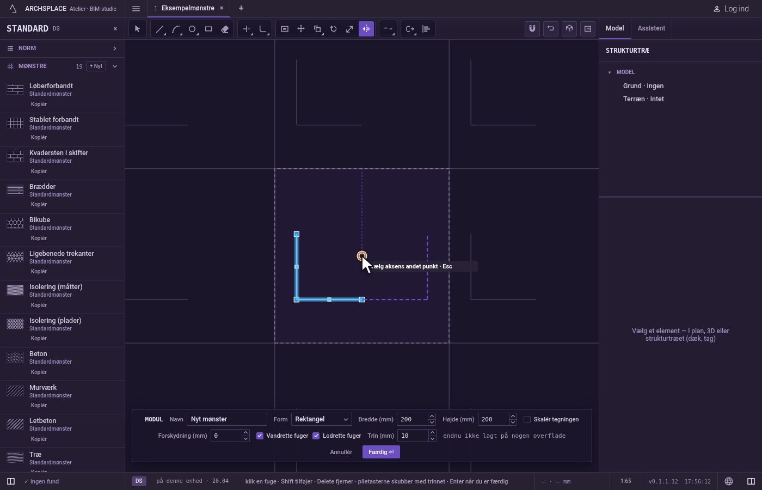Create a new pattern with +Nyt
Screen dimensions: 762x490
(x=96, y=66)
